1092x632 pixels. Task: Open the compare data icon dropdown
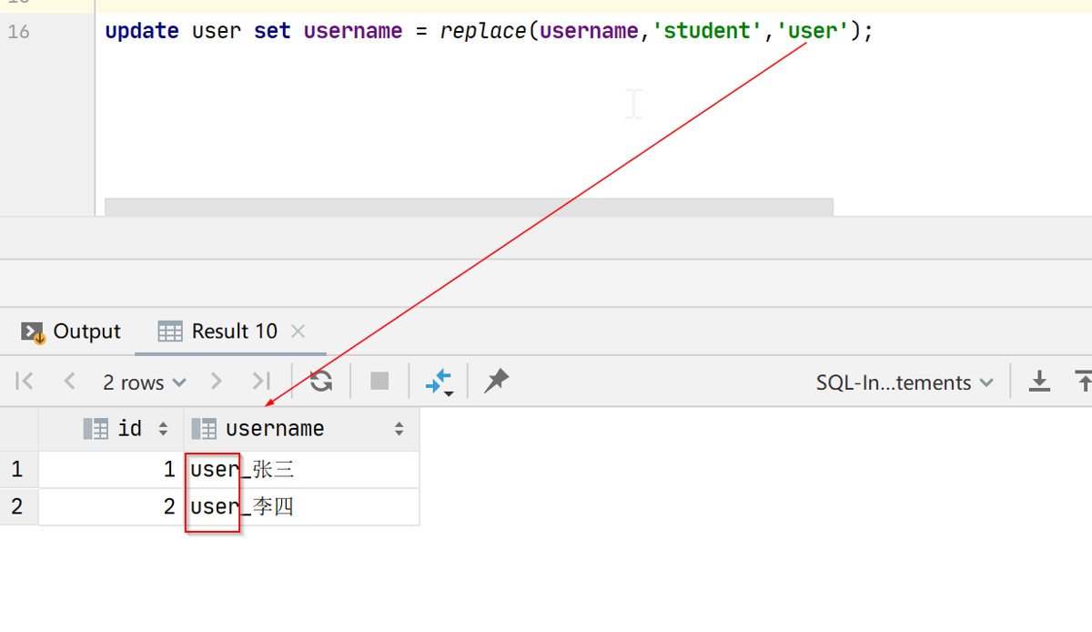pos(440,382)
